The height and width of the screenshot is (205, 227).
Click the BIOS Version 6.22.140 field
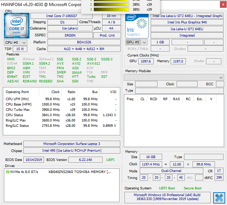click(84, 160)
